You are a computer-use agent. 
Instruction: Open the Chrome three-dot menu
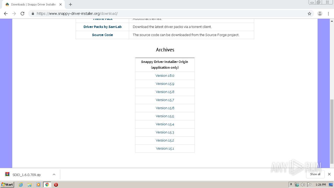(x=329, y=14)
